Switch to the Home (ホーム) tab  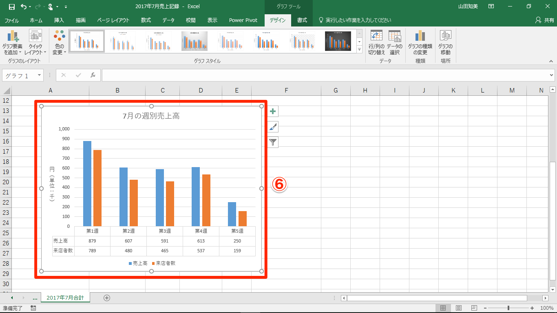36,20
